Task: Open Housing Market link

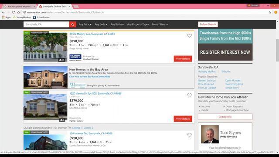Action: tap(207, 72)
